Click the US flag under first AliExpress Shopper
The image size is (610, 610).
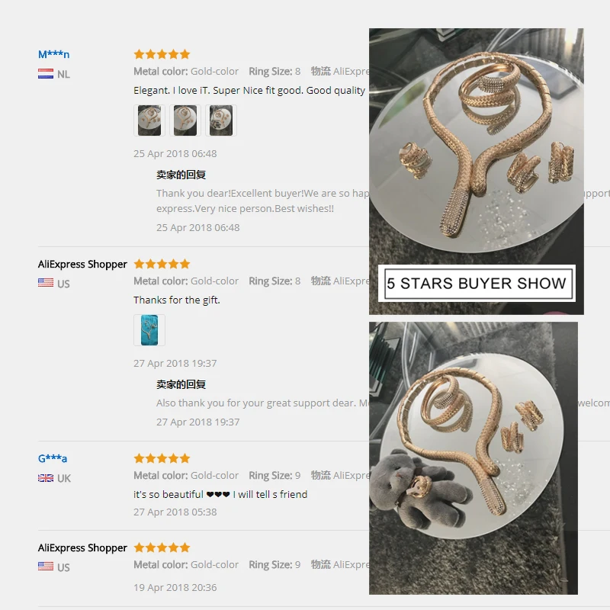[x=46, y=283]
